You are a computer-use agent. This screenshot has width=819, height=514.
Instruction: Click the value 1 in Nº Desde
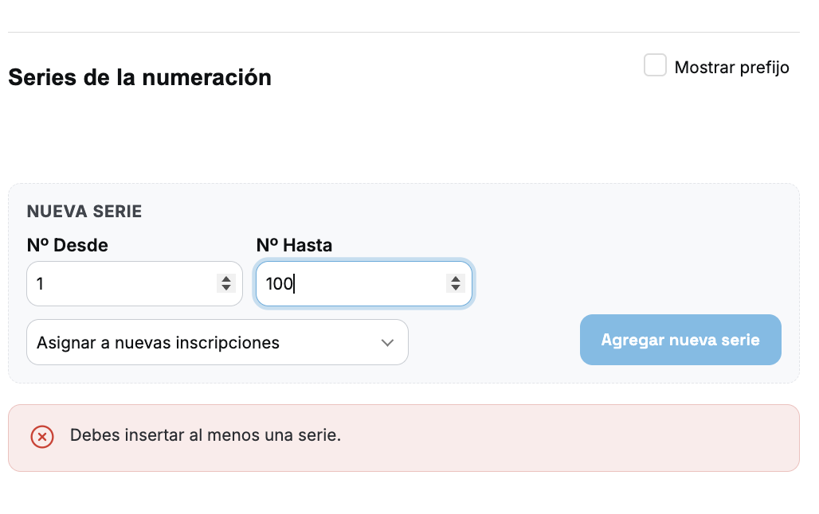[40, 284]
